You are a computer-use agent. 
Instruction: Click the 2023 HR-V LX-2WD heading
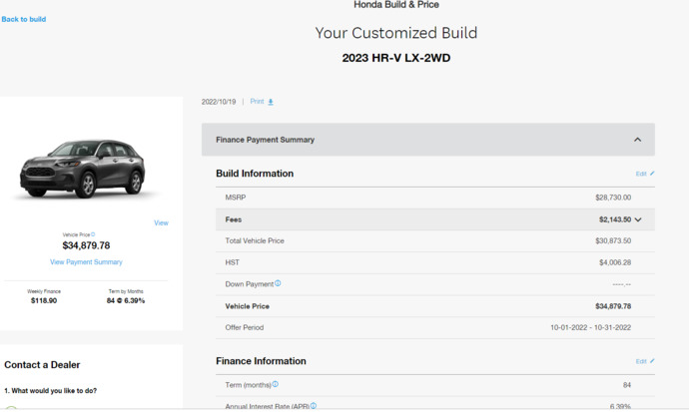(x=396, y=58)
